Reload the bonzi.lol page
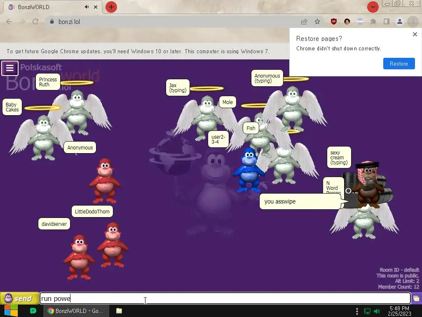This screenshot has width=422, height=317. point(35,21)
